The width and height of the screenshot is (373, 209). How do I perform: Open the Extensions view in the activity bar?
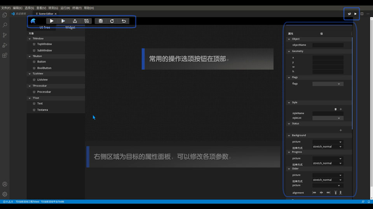point(5,55)
